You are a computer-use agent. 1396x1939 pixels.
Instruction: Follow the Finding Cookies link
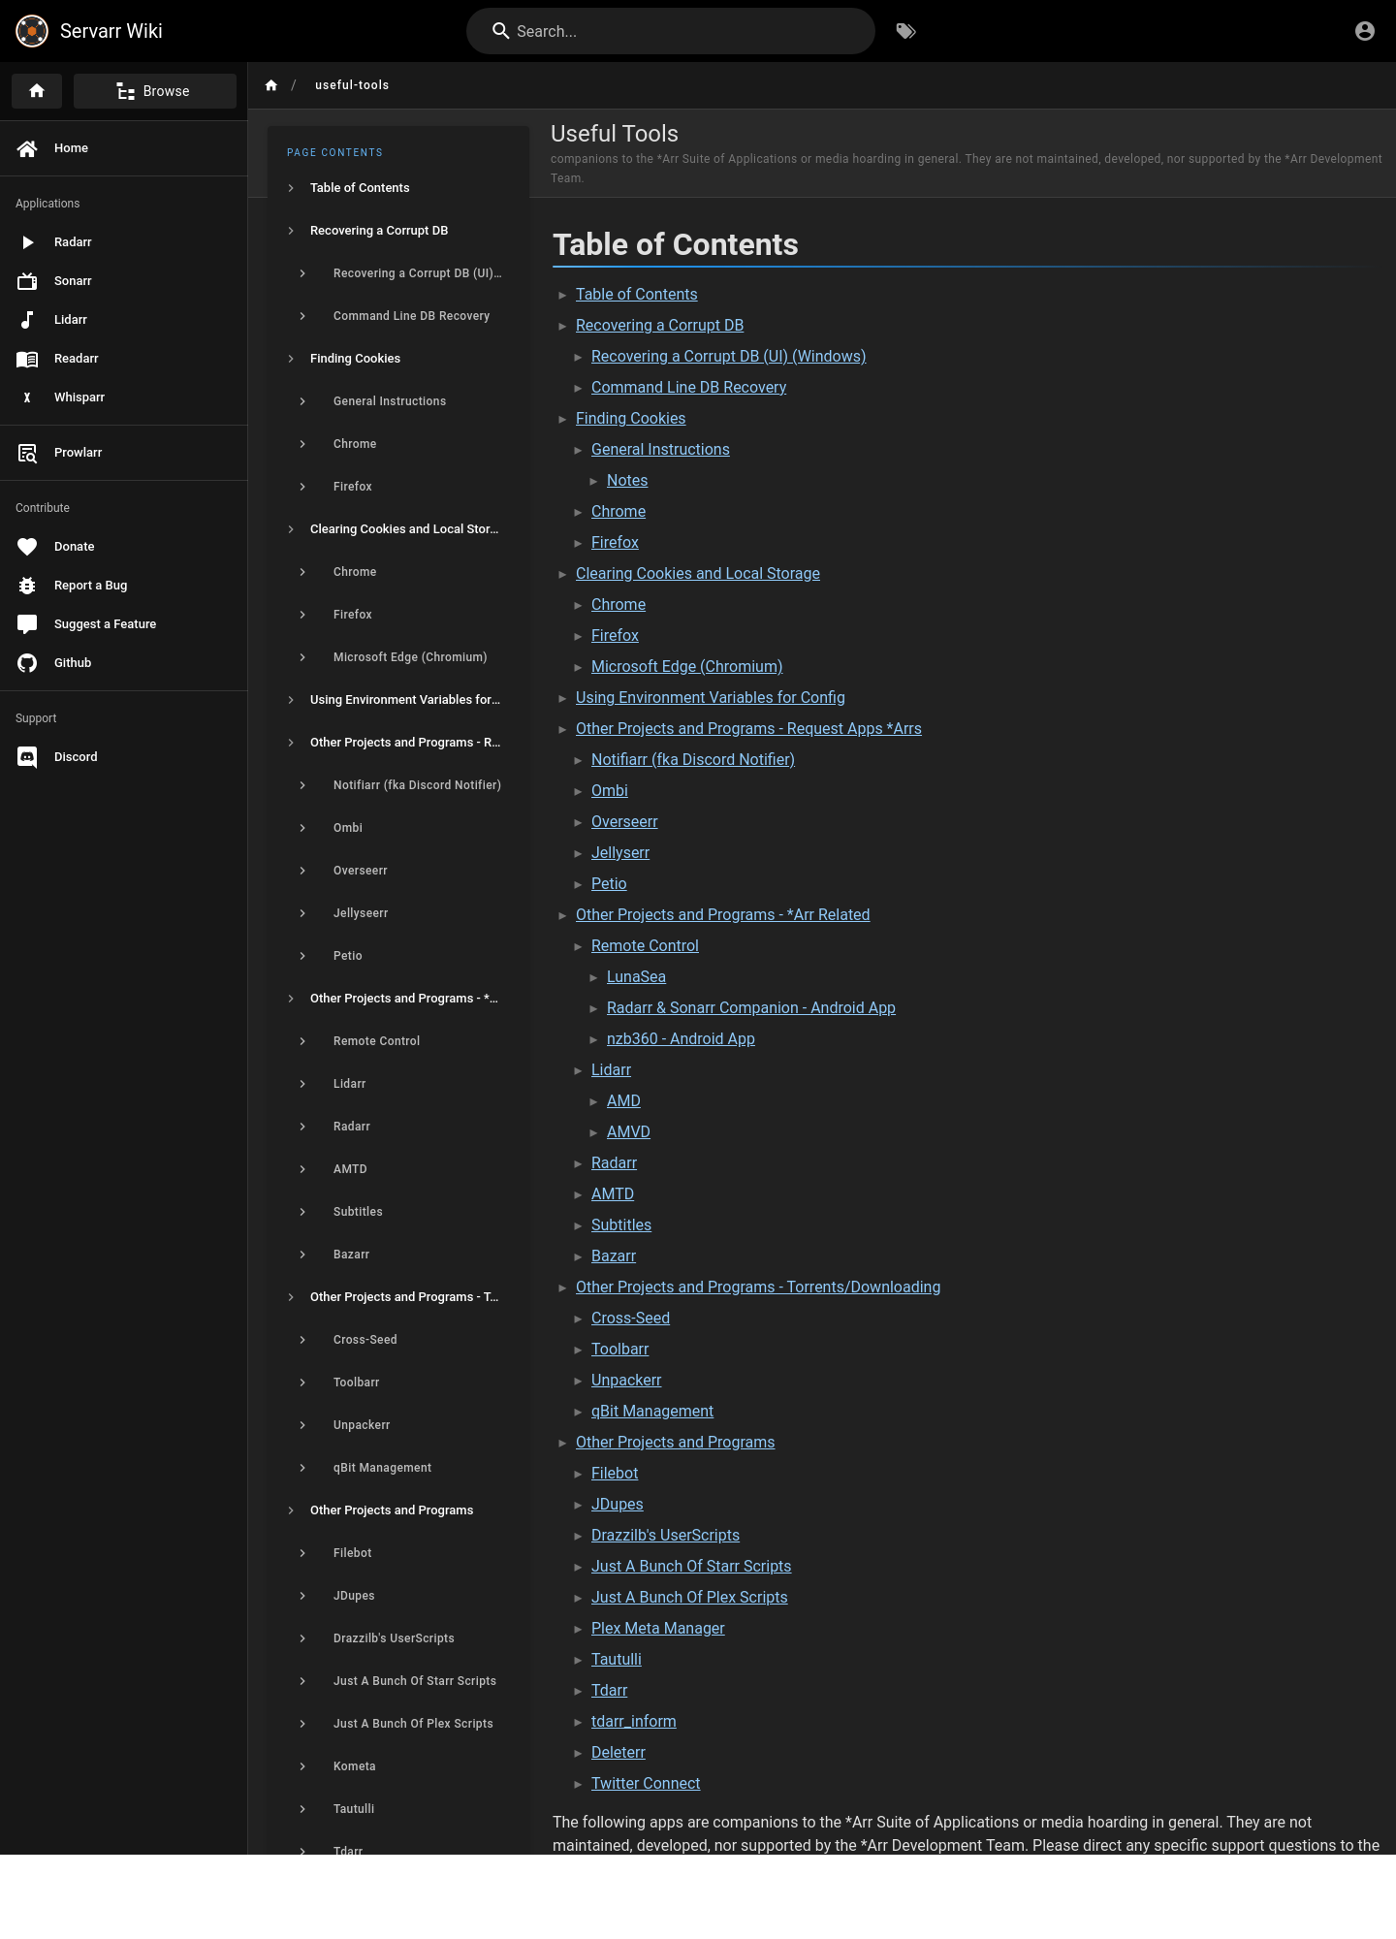point(630,419)
